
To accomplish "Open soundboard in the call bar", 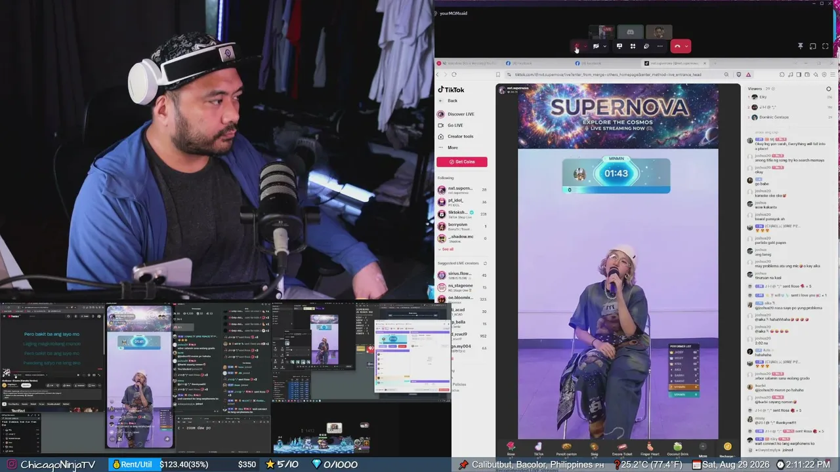I will [x=646, y=47].
